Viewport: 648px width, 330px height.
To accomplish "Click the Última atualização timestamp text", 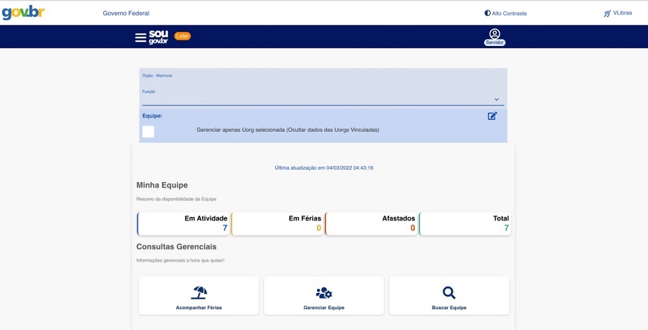I will (x=324, y=168).
